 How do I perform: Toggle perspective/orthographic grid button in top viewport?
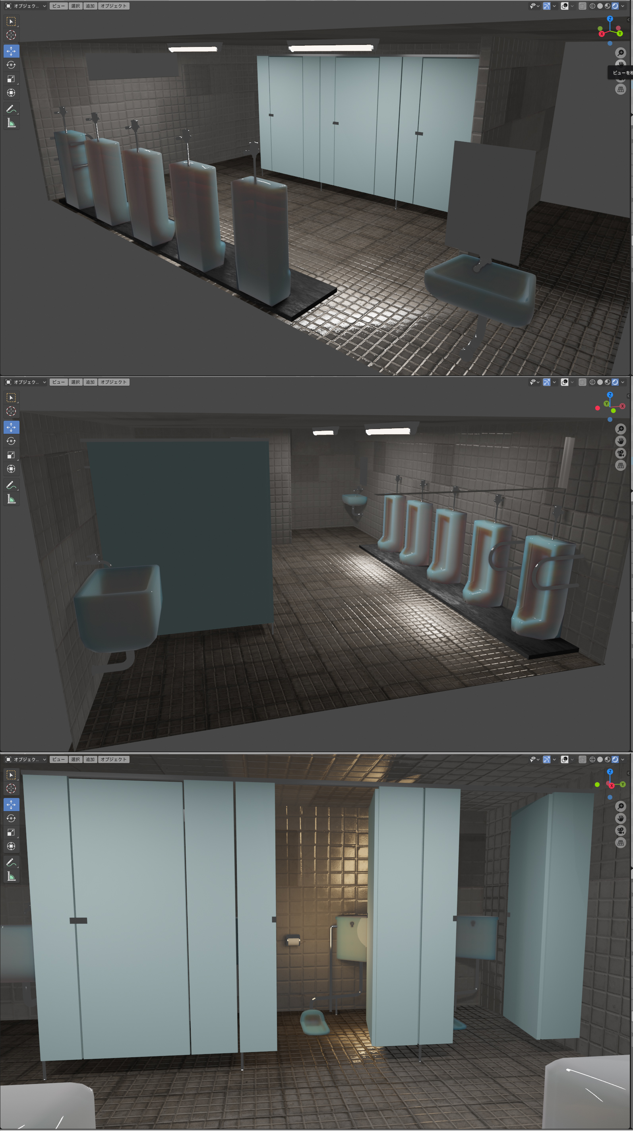coord(620,89)
